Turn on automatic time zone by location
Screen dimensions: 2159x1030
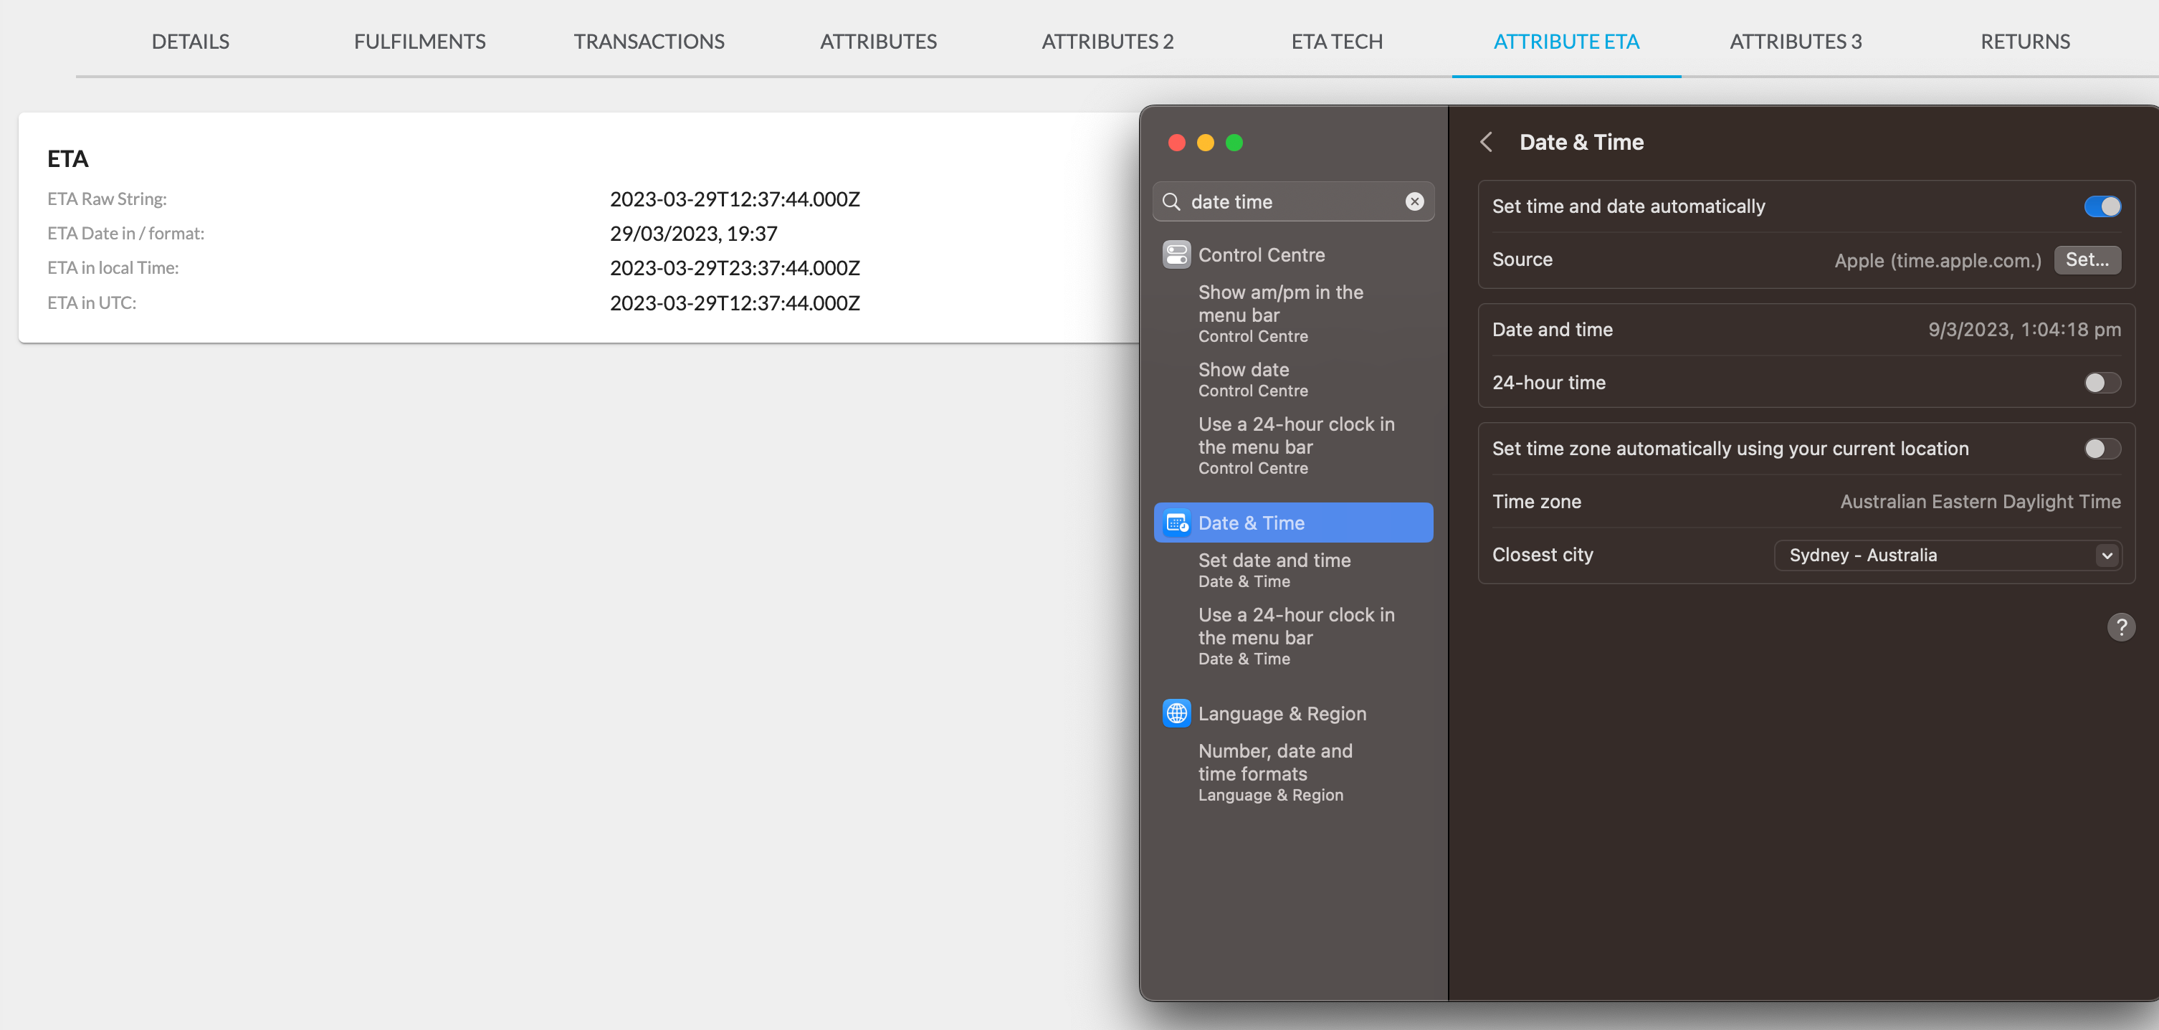[2102, 449]
